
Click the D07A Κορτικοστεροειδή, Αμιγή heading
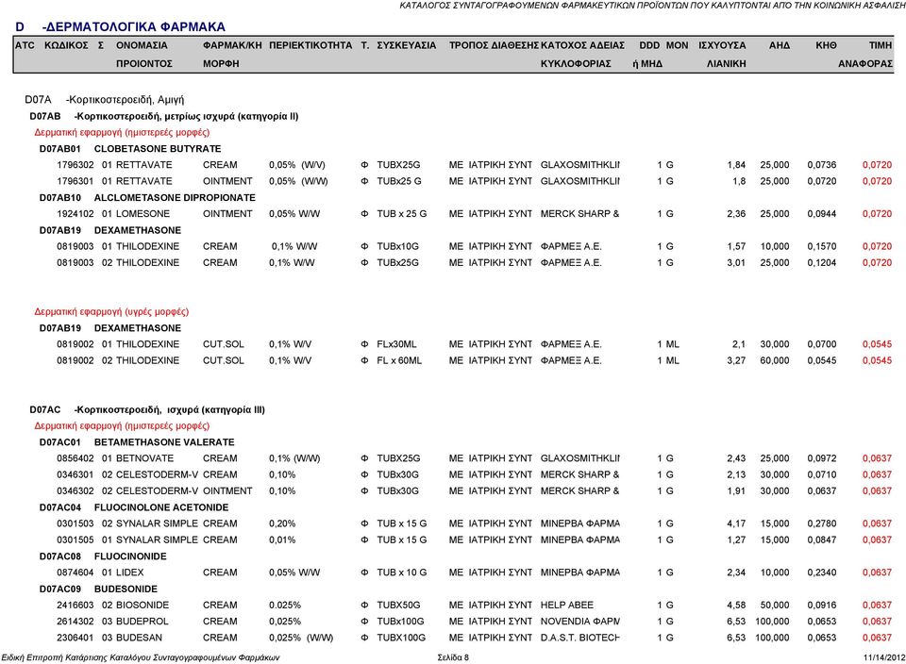tap(105, 99)
